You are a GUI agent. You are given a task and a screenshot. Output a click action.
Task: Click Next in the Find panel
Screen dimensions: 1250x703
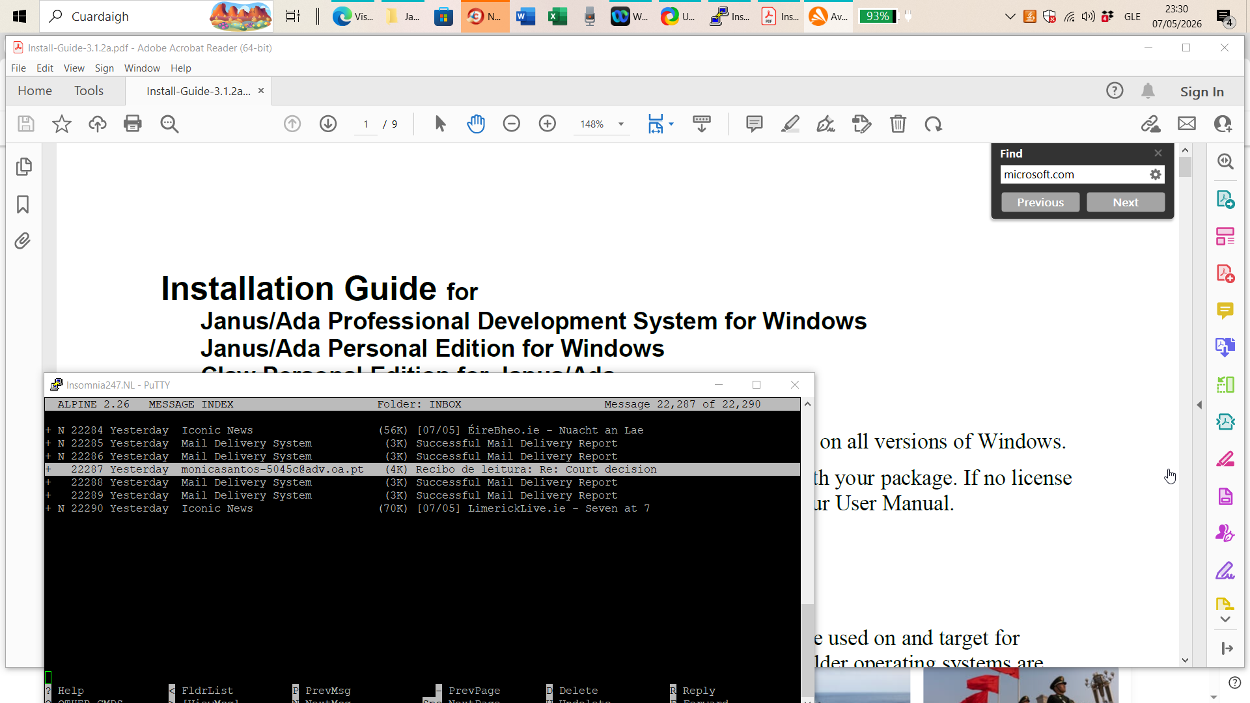tap(1126, 202)
